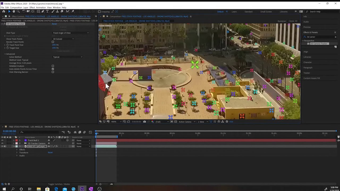Expand the Track Point Size property
This screenshot has width=340, height=191.
tap(5, 45)
